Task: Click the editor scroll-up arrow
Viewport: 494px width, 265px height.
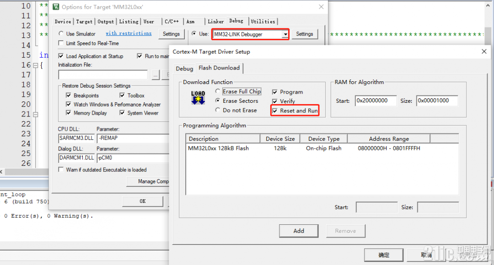Action: 488,5
